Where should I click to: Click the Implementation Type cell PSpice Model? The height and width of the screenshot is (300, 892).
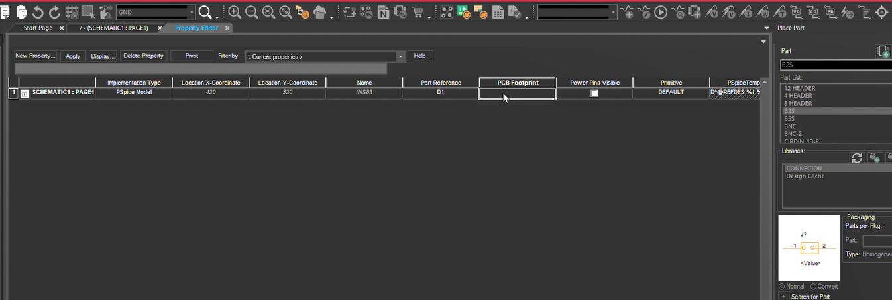(134, 93)
